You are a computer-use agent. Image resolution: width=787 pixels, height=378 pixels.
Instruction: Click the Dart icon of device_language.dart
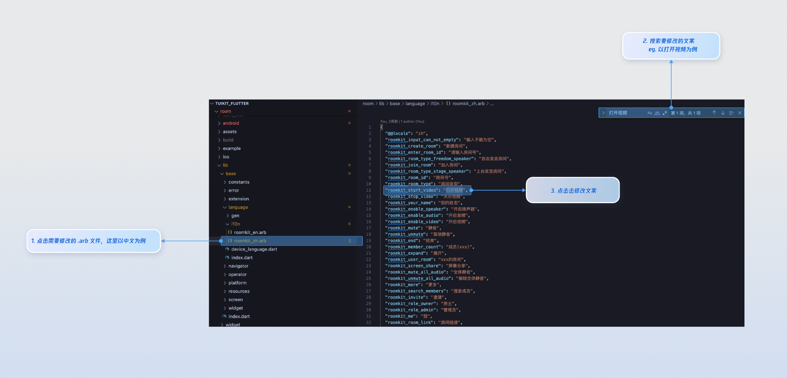[x=227, y=249]
